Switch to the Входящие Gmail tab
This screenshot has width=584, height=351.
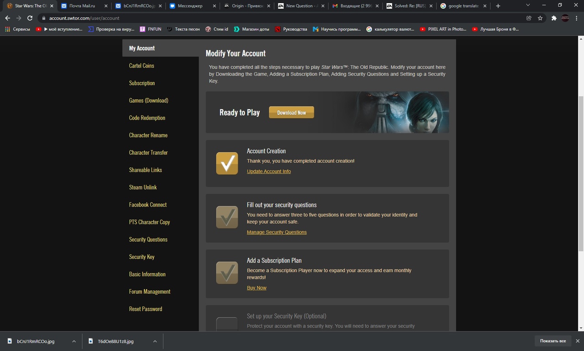tap(354, 6)
